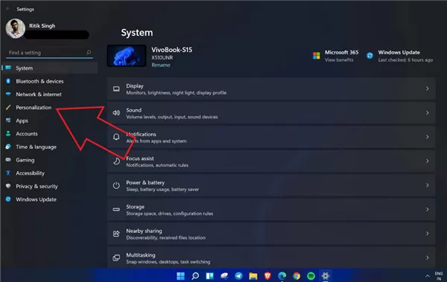Image resolution: width=447 pixels, height=282 pixels.
Task: Click the Find a setting search box
Action: click(x=49, y=53)
